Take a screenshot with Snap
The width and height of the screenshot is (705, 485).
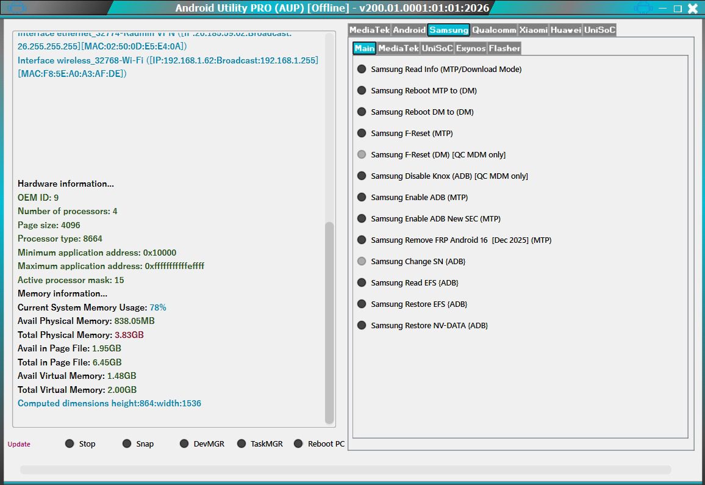tap(138, 444)
